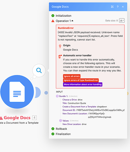Collapse Bundle 1 collection

pos(57,96)
